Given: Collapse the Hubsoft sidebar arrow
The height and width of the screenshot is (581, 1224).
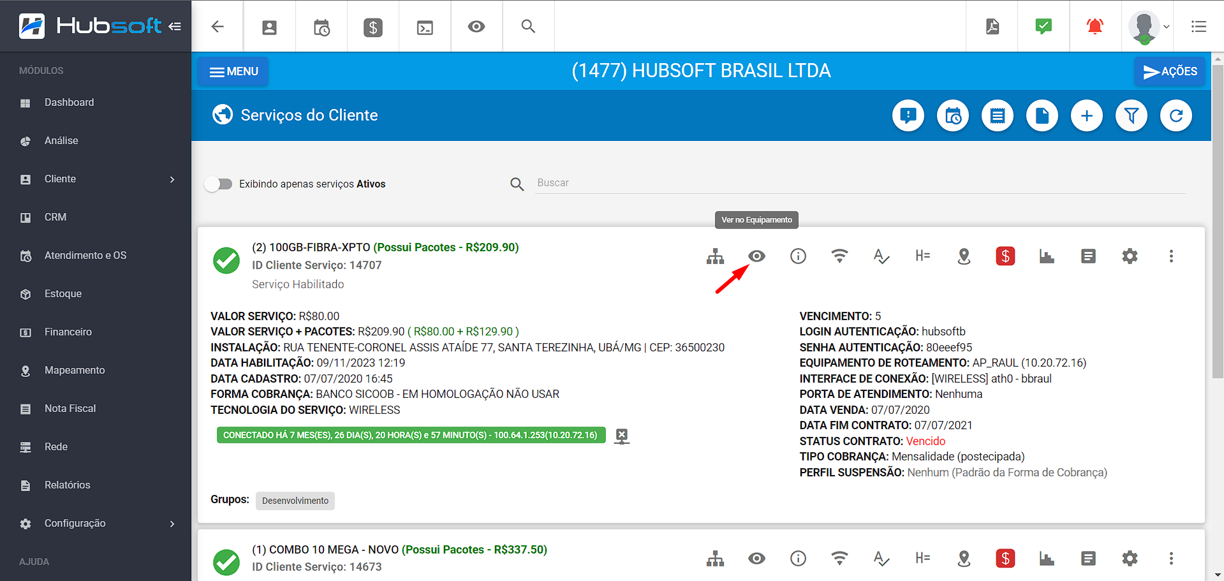Looking at the screenshot, I should (175, 26).
